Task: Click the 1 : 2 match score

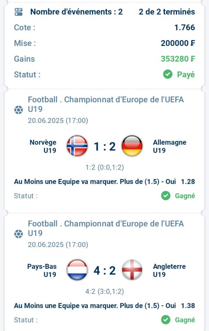Action: 105,146
